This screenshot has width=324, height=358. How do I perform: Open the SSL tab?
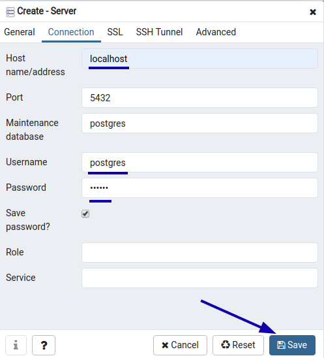click(x=115, y=32)
